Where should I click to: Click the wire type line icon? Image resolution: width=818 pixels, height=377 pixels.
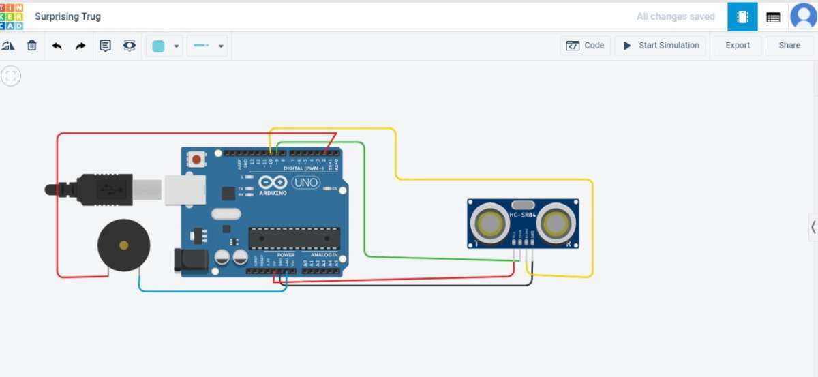click(x=201, y=46)
